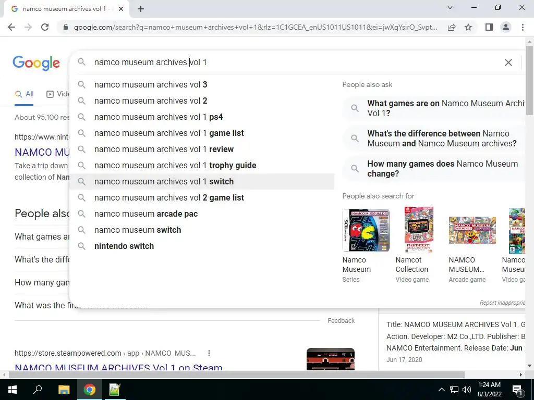Open the Chrome side panel
Screen dimensions: 534x400
click(x=489, y=27)
